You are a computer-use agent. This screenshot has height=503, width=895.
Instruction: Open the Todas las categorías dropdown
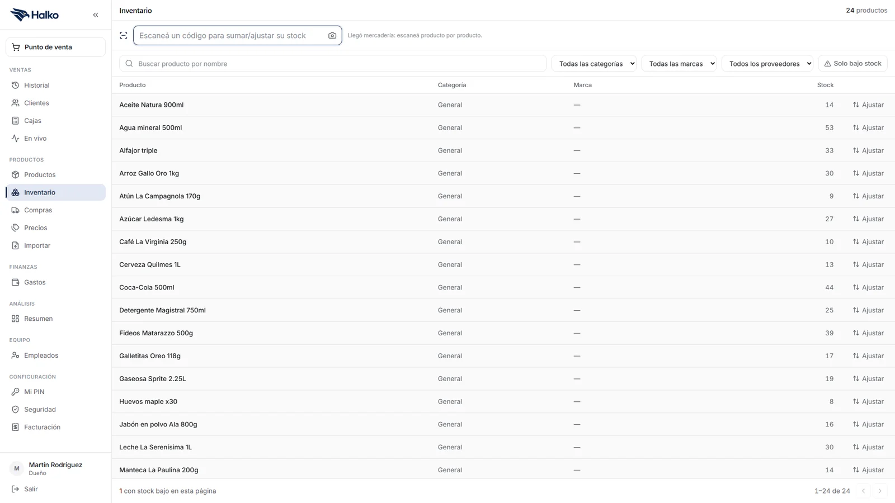pyautogui.click(x=594, y=64)
